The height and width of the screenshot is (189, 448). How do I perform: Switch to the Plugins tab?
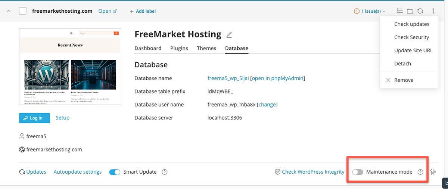coord(179,48)
